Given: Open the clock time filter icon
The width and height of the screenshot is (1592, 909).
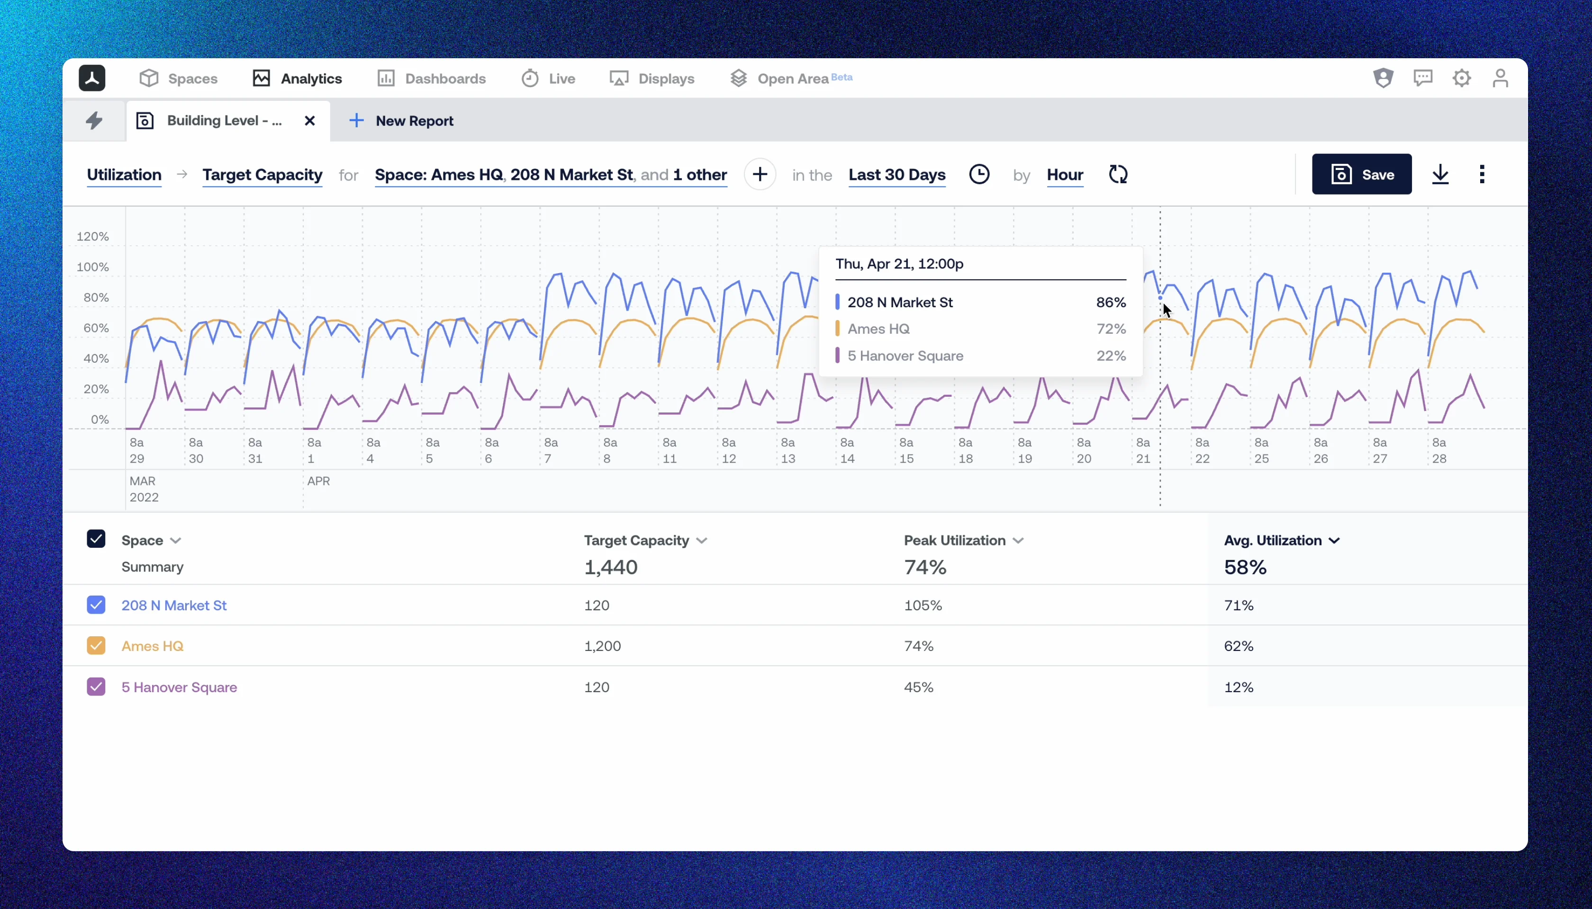Looking at the screenshot, I should (979, 174).
